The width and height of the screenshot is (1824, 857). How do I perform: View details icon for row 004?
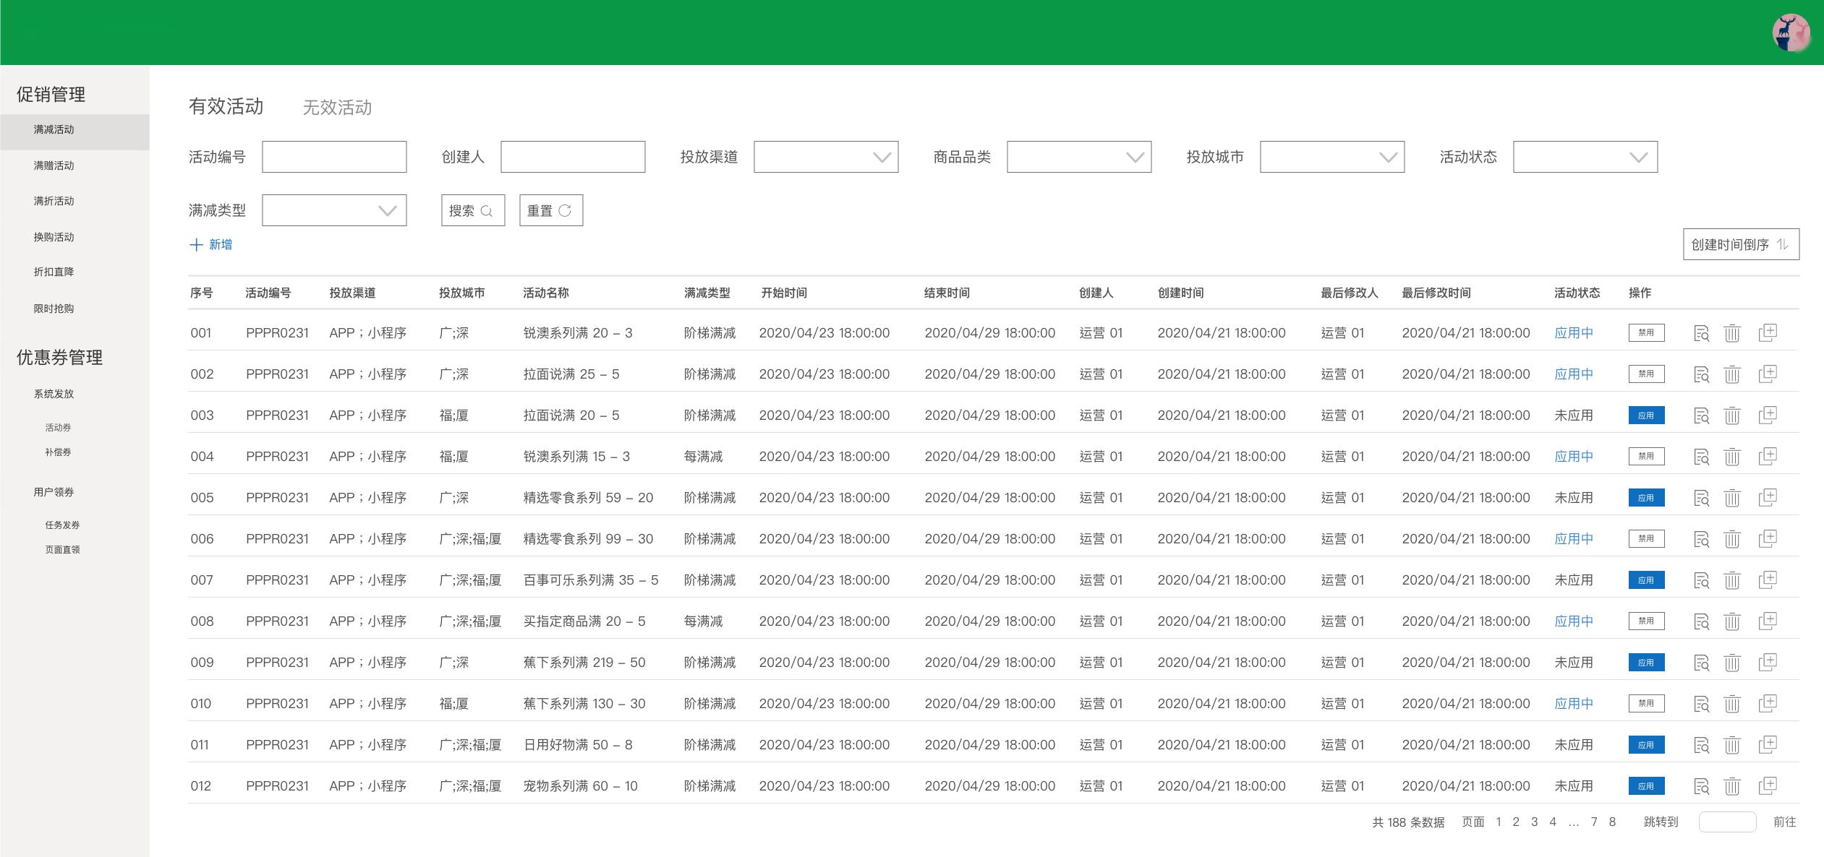[x=1702, y=457]
